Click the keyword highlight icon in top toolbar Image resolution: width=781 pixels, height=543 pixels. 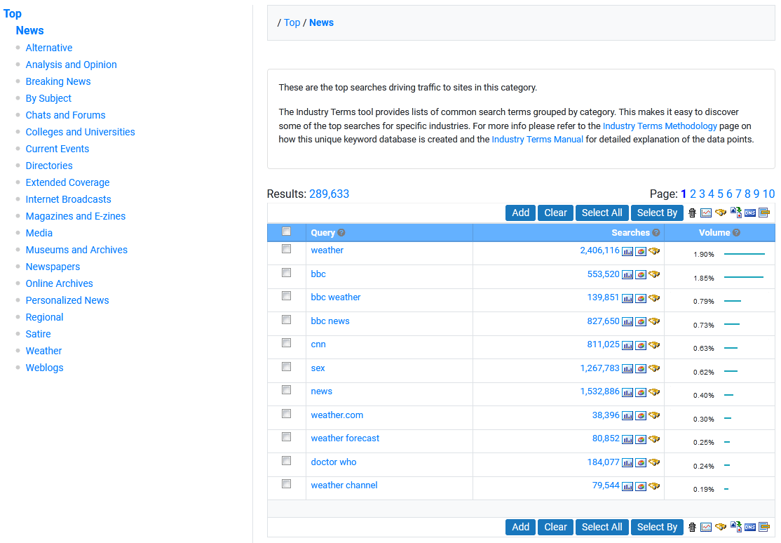[x=764, y=213]
